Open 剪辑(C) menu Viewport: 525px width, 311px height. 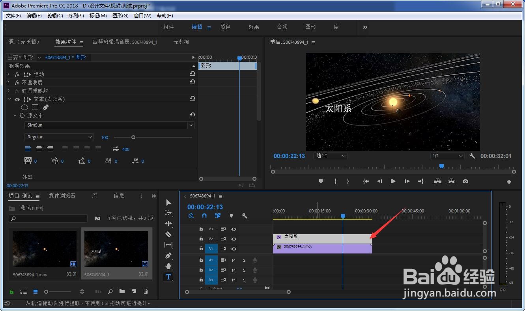(x=55, y=16)
